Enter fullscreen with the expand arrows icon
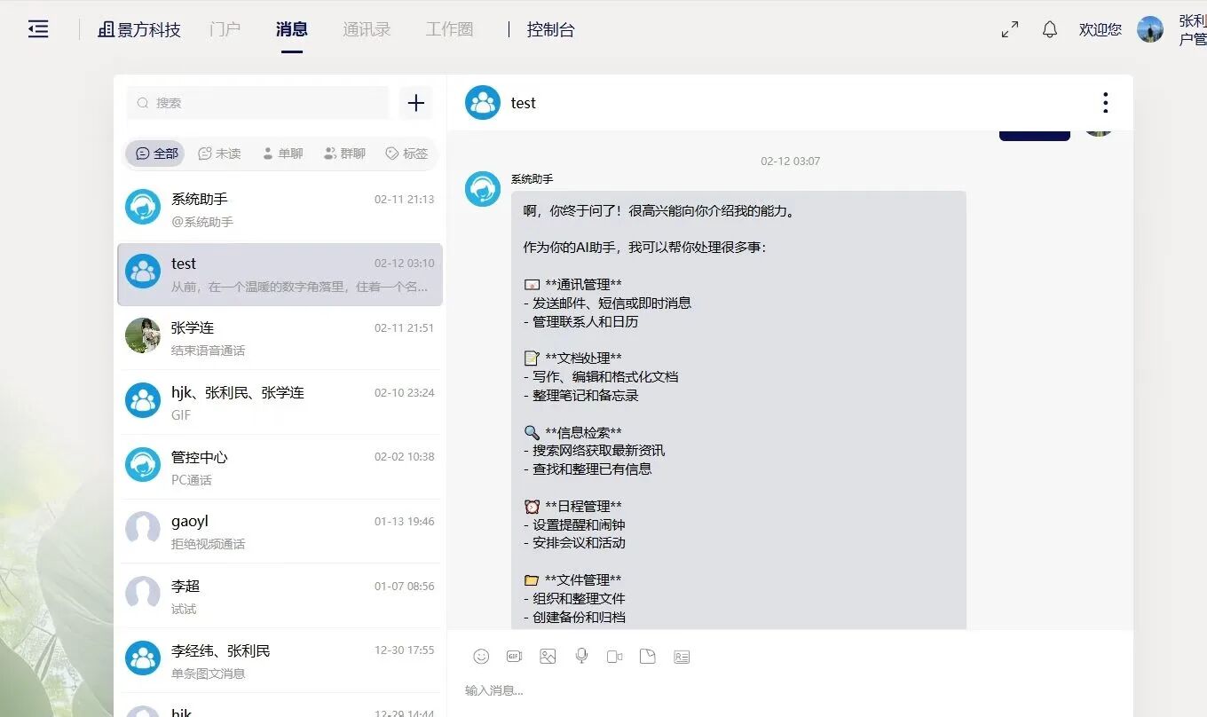The image size is (1207, 717). [x=1010, y=29]
